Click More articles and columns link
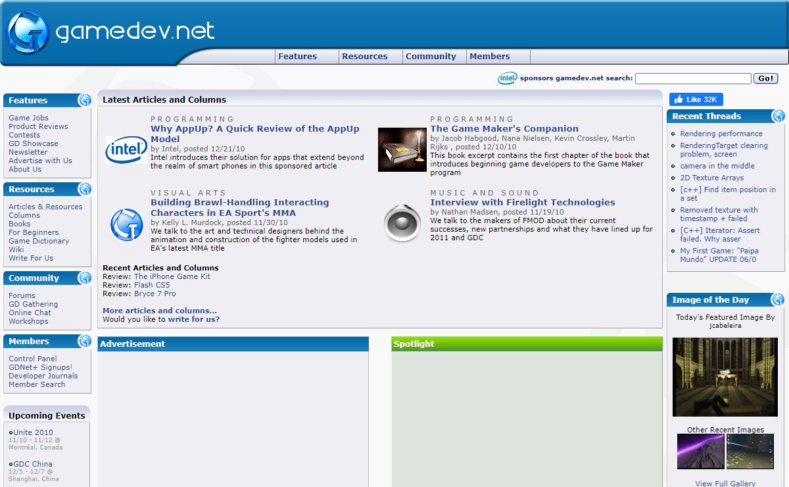Image resolution: width=789 pixels, height=487 pixels. (x=160, y=311)
